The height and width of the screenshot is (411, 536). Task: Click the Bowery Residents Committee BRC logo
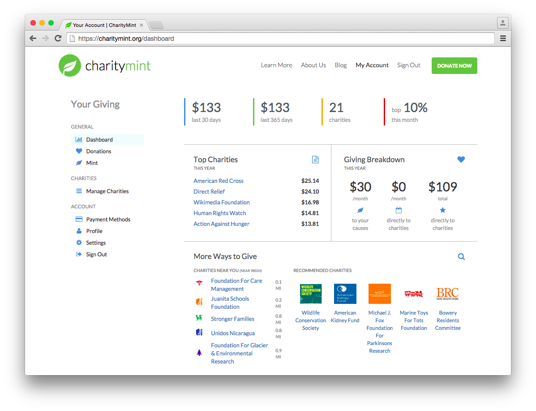pos(448,294)
